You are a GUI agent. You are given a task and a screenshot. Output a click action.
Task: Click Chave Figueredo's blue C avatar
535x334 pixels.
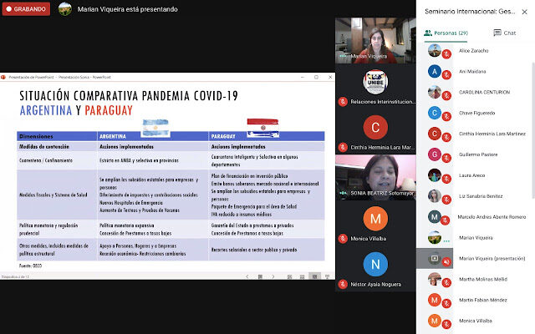click(x=435, y=113)
